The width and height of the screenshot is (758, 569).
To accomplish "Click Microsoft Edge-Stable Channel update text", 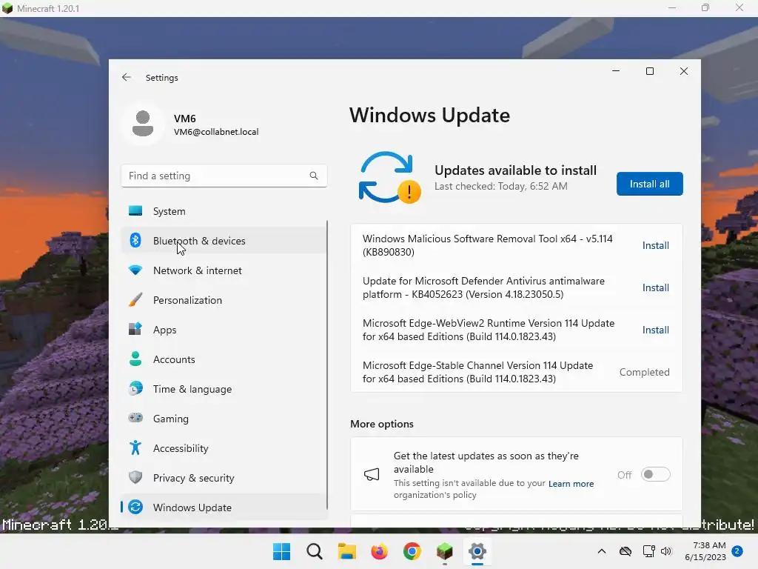I will (477, 372).
